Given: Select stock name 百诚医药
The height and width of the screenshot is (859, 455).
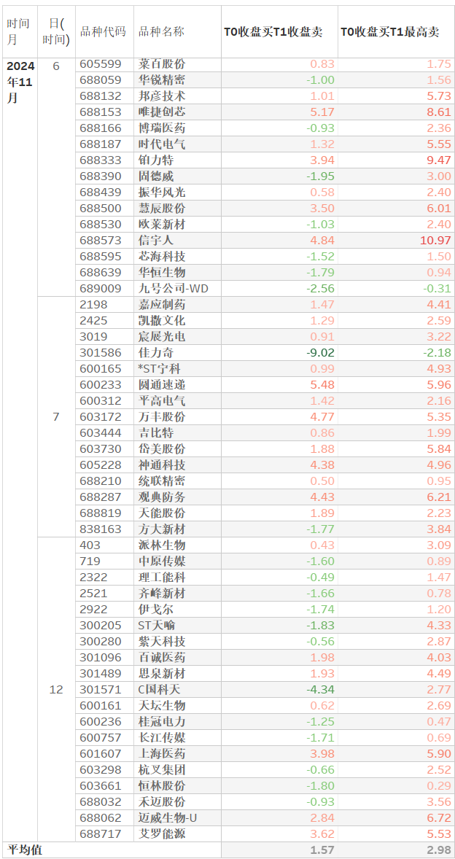Looking at the screenshot, I should click(x=162, y=658).
